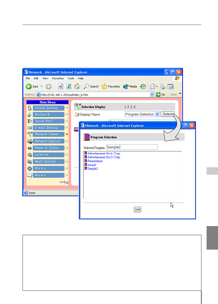Click the Select button beside Program Selection
The height and width of the screenshot is (304, 218).
168,114
